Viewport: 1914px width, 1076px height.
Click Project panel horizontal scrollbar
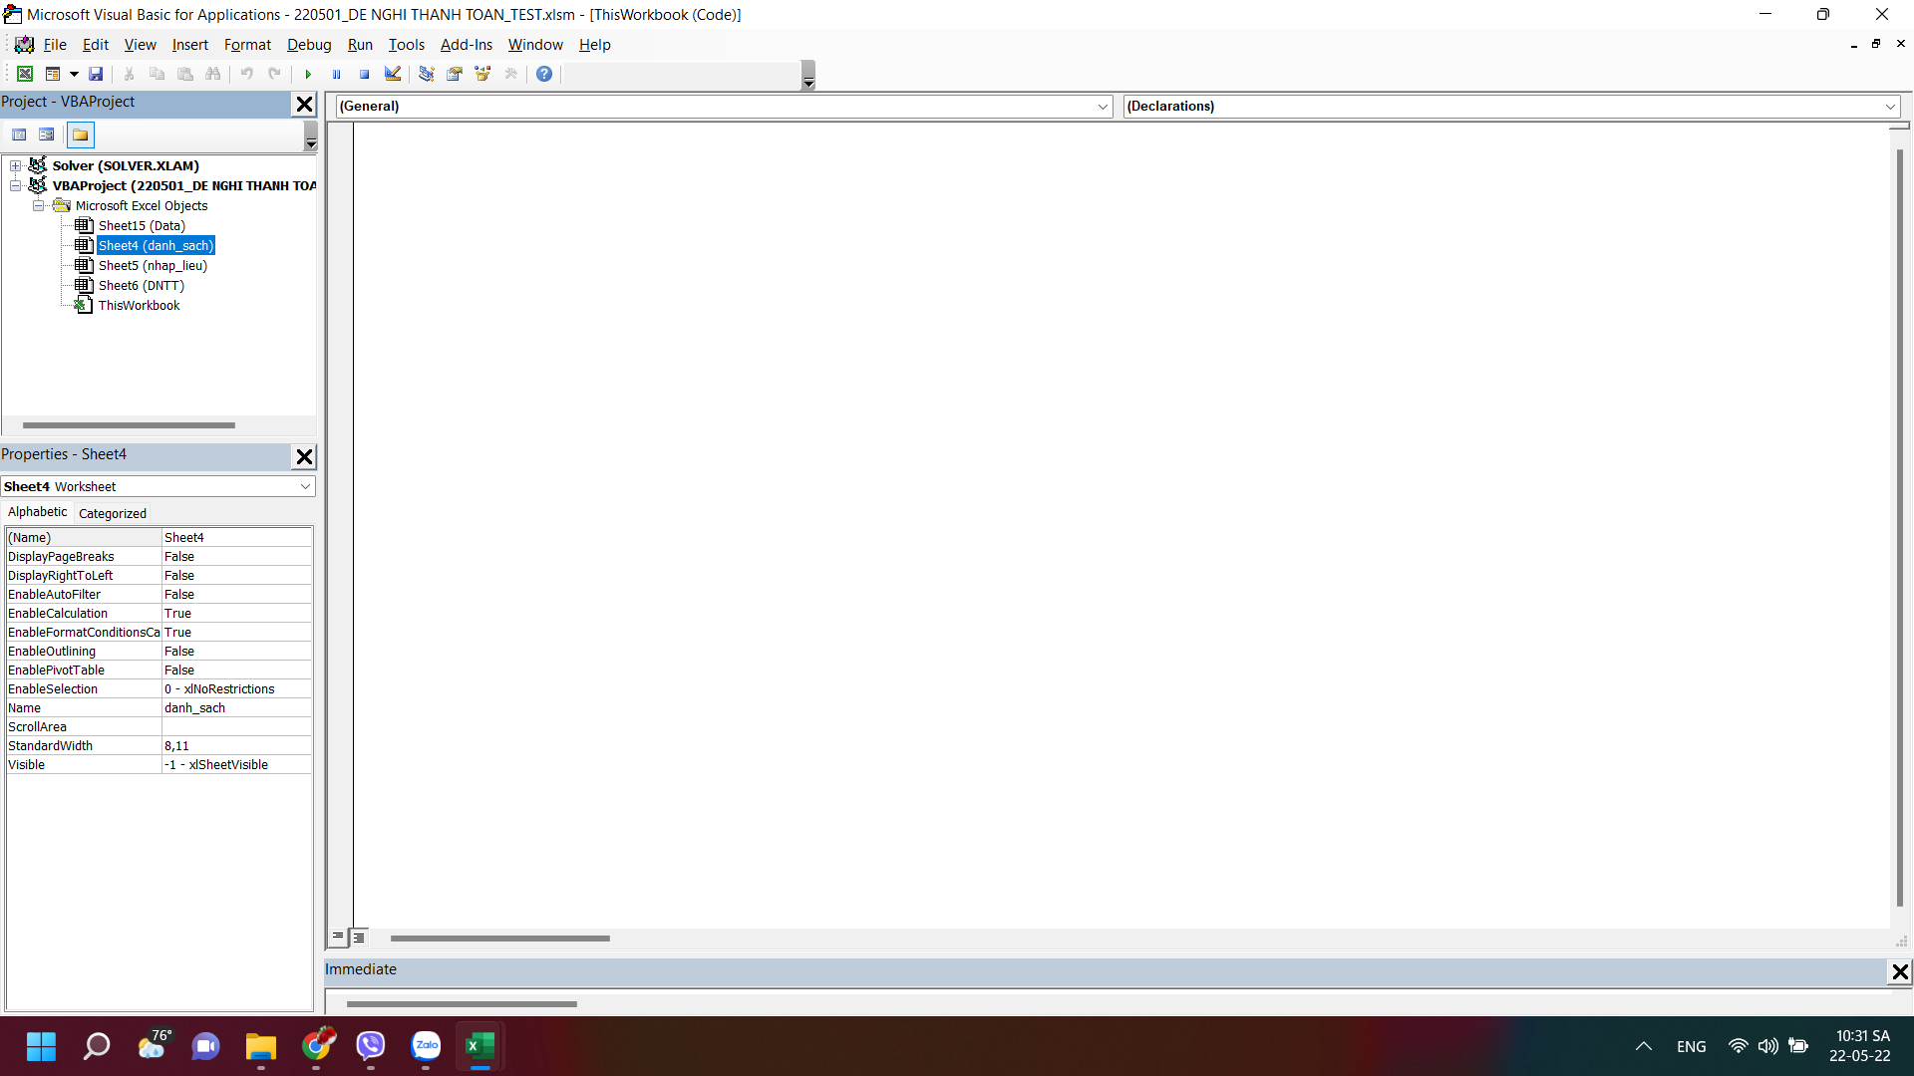point(129,425)
